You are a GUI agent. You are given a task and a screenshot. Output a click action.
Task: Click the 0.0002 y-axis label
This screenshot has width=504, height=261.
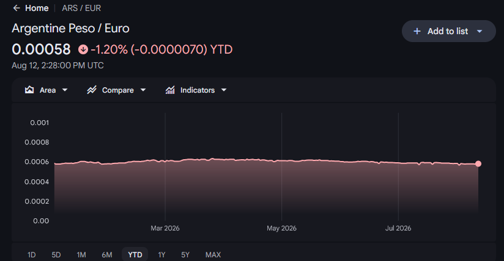[37, 201]
